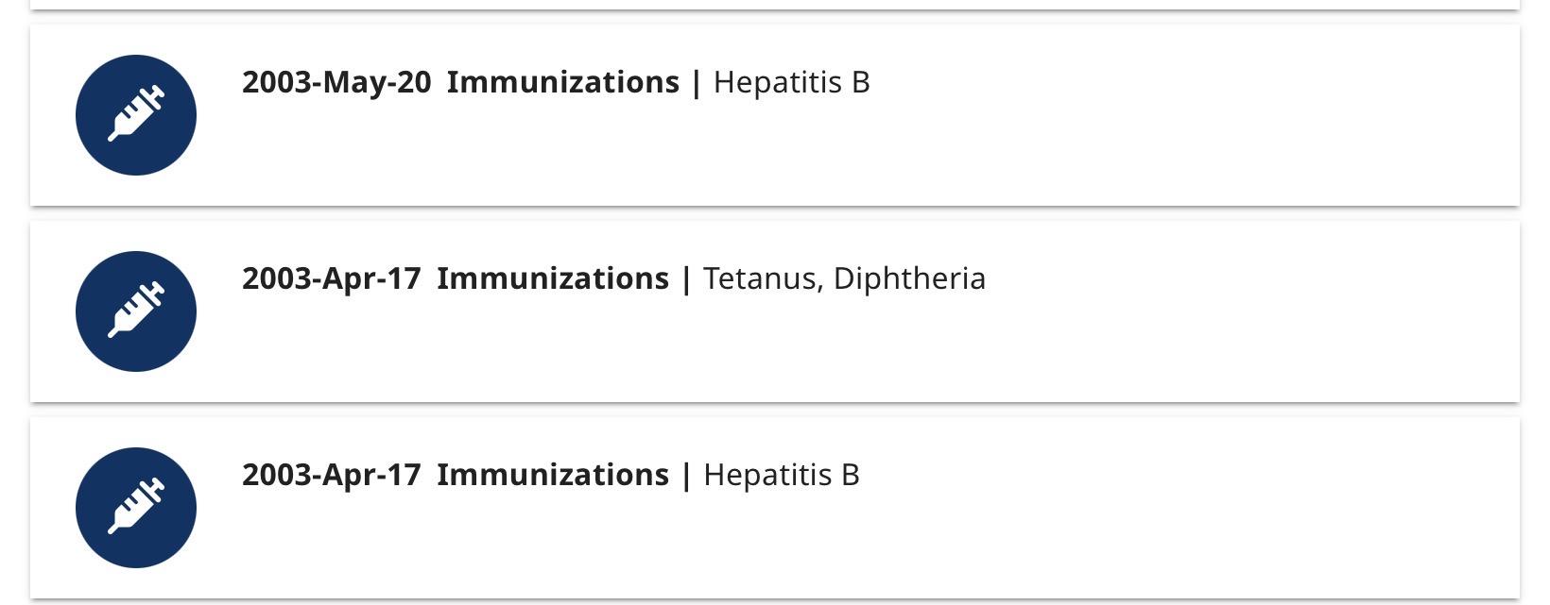Select the 2003-Apr-17 date on Tetanus entry
This screenshot has width=1550, height=605.
(x=331, y=278)
